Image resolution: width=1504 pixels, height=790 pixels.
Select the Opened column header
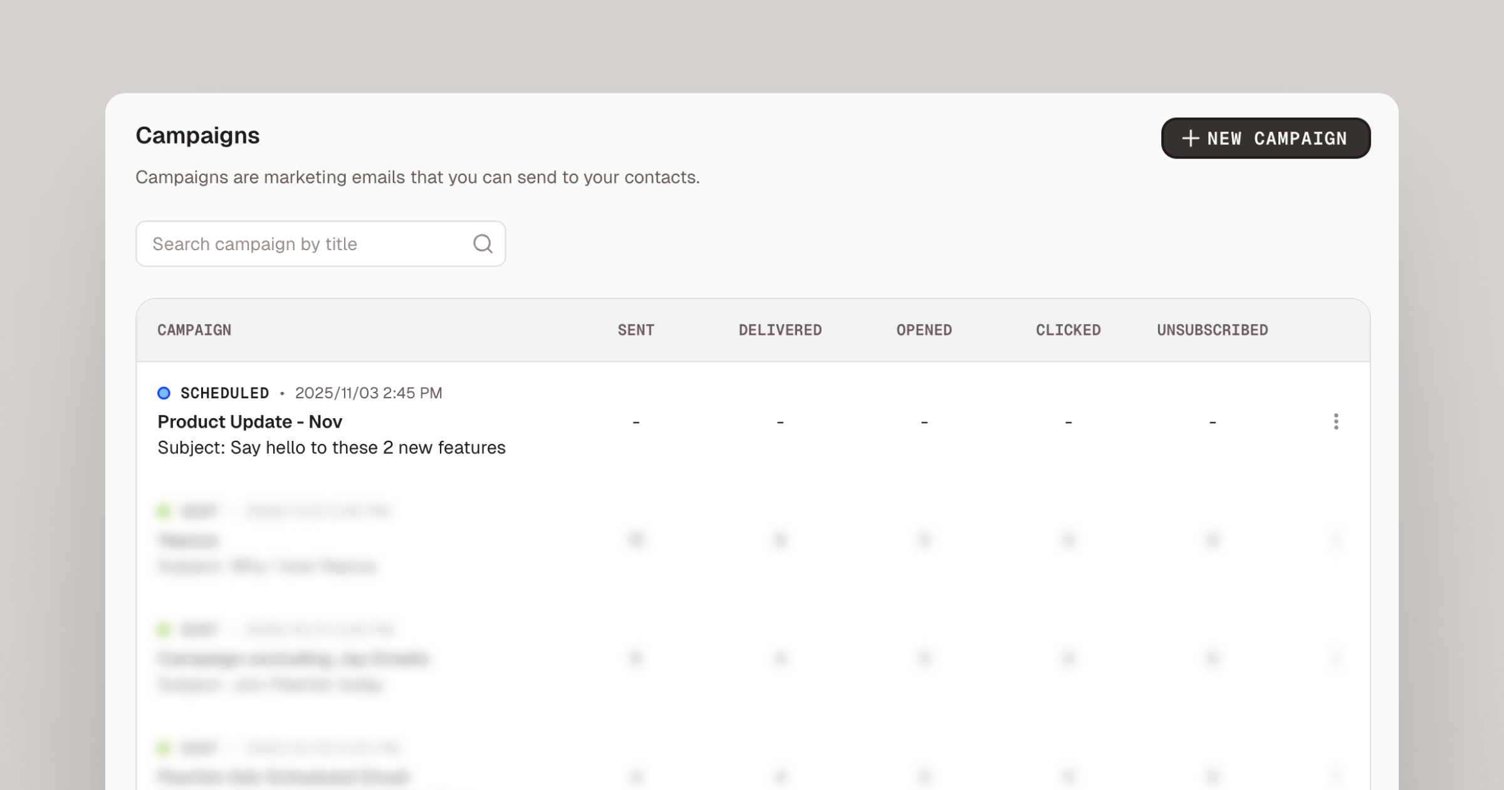(924, 330)
